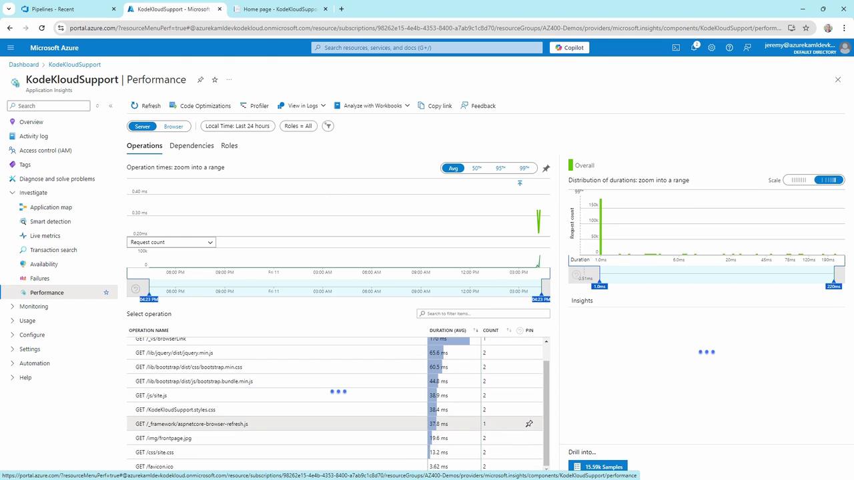Favorite the Performance menu item star
The height and width of the screenshot is (480, 854).
tap(106, 293)
